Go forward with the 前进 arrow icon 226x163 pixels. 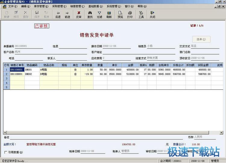(67, 14)
